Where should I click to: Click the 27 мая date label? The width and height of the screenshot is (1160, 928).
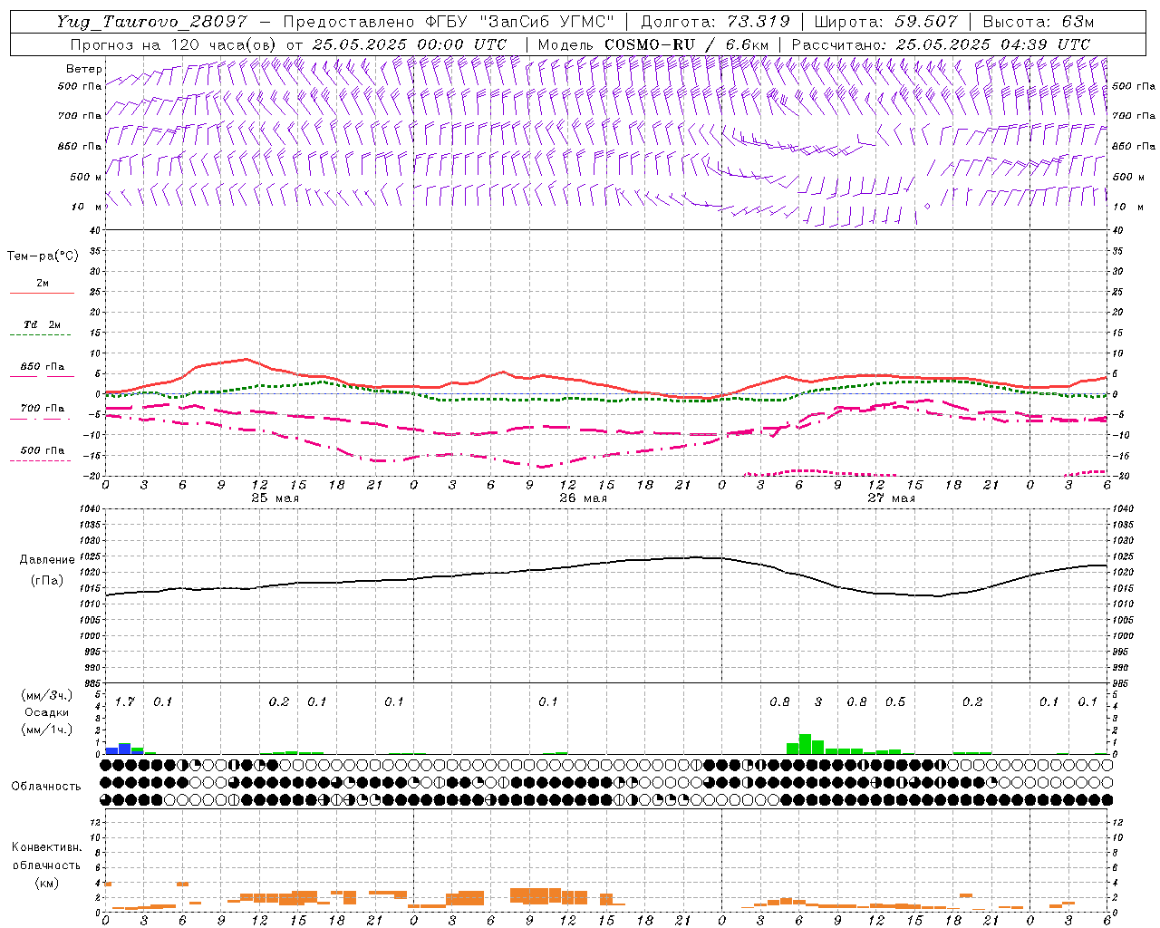[892, 498]
